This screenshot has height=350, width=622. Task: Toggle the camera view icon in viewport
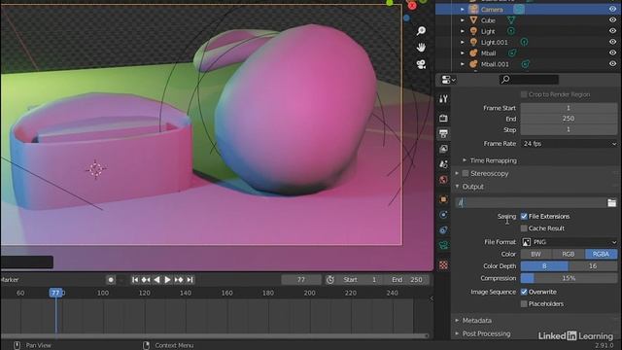click(421, 64)
